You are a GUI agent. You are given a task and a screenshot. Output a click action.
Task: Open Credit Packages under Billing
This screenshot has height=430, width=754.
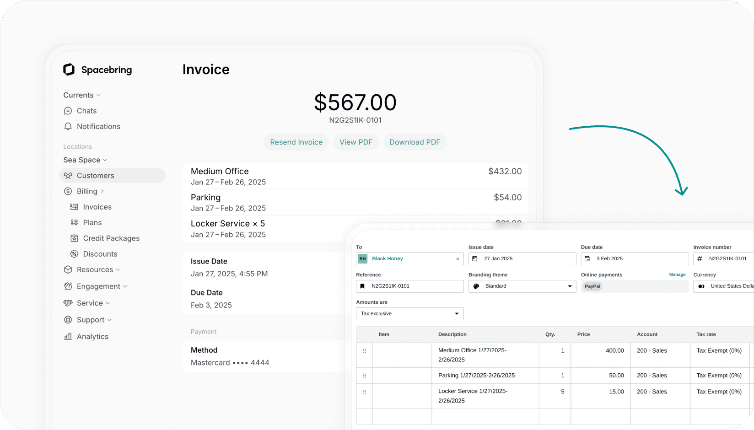coord(111,238)
